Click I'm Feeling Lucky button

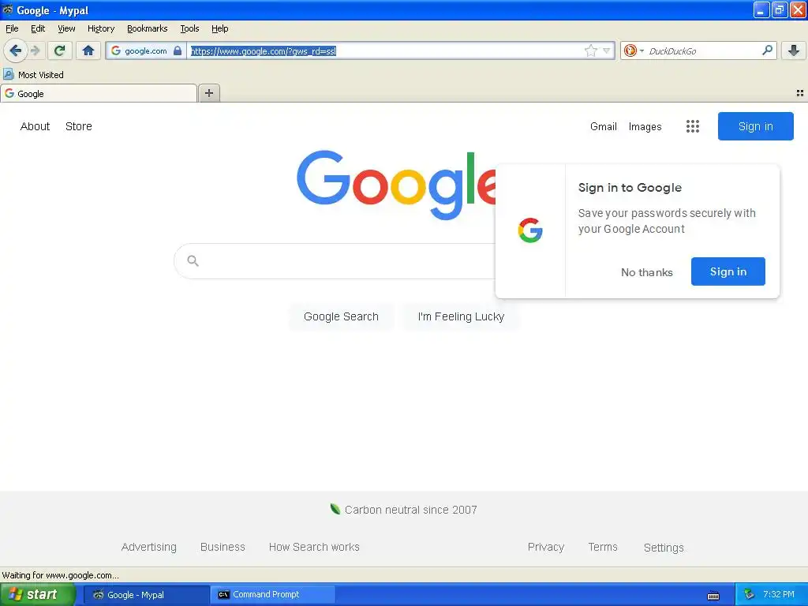(x=461, y=316)
